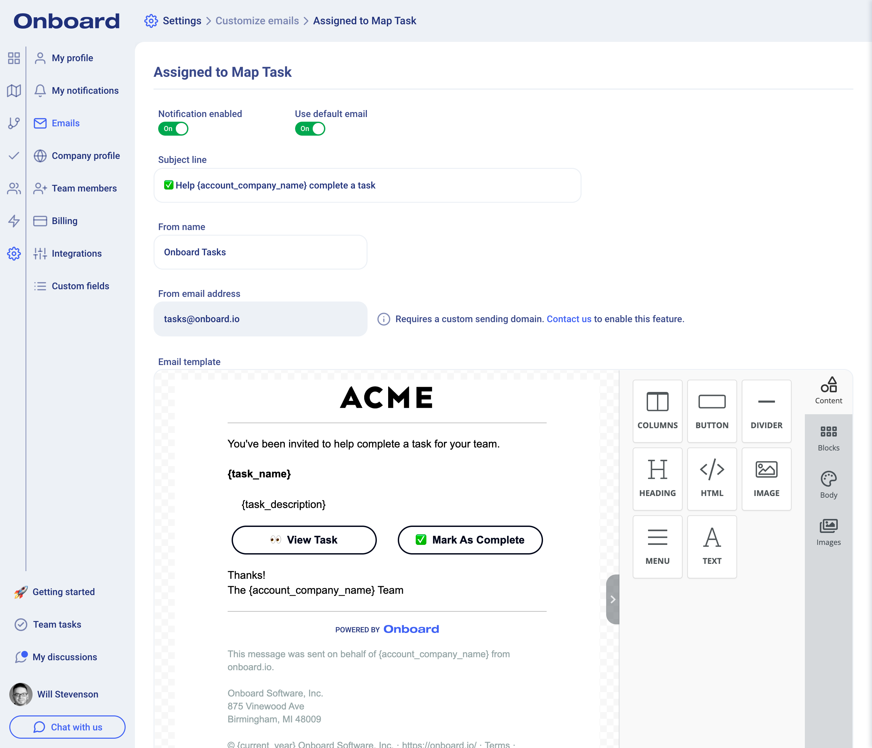Select the ACME logo in template

pyautogui.click(x=386, y=397)
